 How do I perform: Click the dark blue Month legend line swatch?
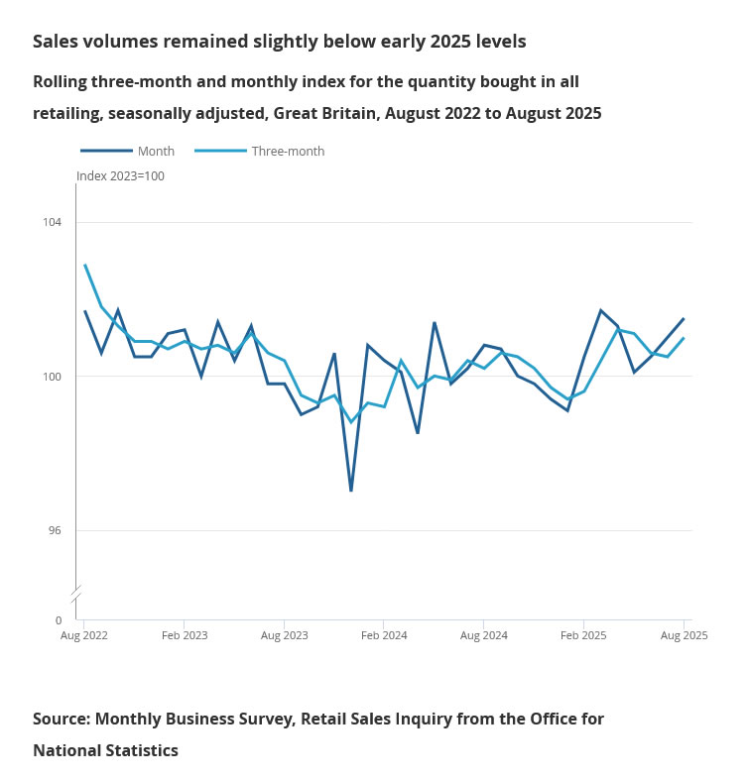106,152
